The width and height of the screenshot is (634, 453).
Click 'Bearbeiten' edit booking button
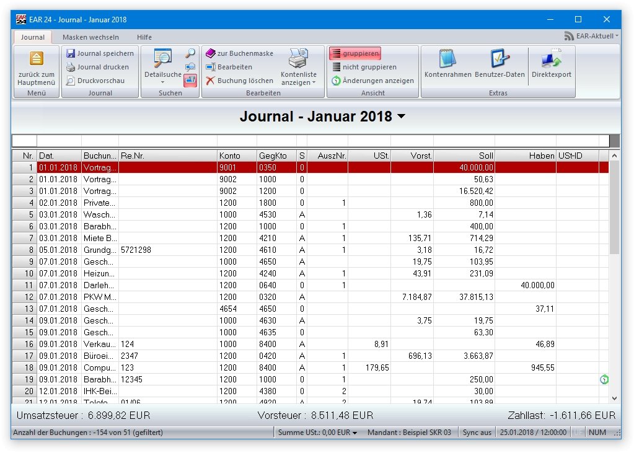point(229,67)
